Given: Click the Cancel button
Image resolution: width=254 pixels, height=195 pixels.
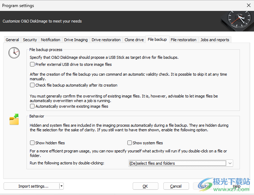Looking at the screenshot, I should [176, 186].
